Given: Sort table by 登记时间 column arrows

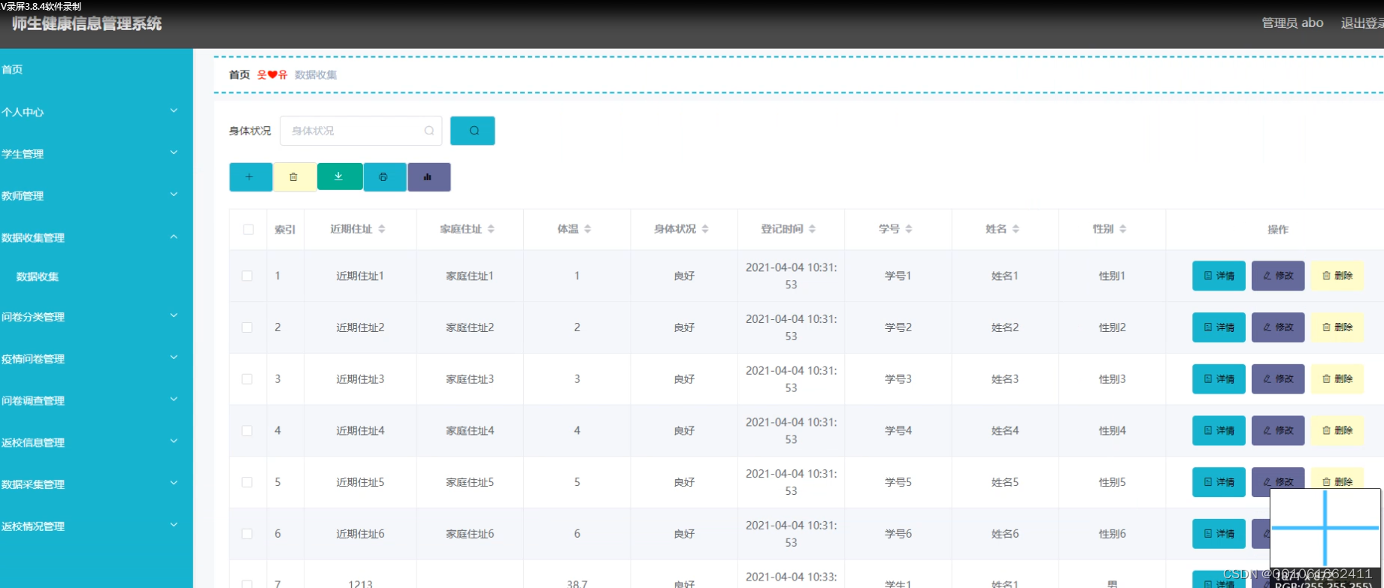Looking at the screenshot, I should coord(812,229).
